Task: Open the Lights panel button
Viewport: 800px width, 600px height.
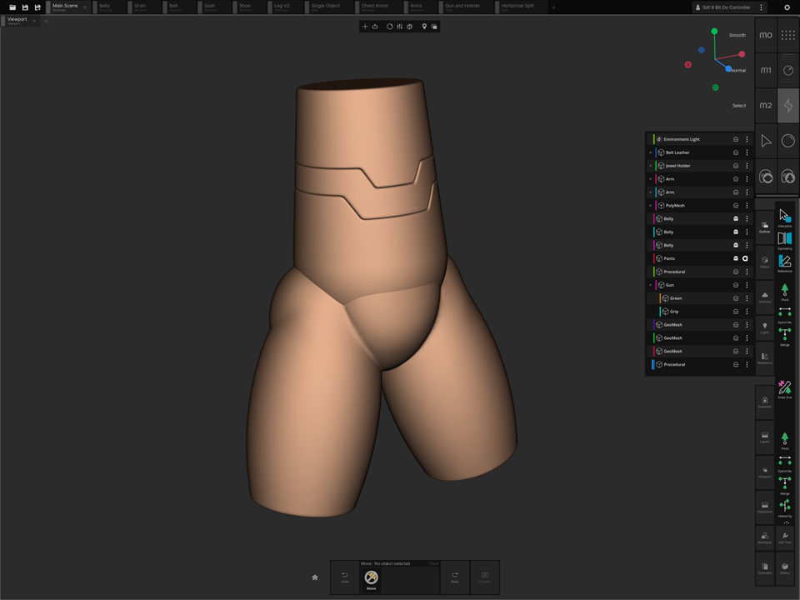Action: (x=765, y=328)
